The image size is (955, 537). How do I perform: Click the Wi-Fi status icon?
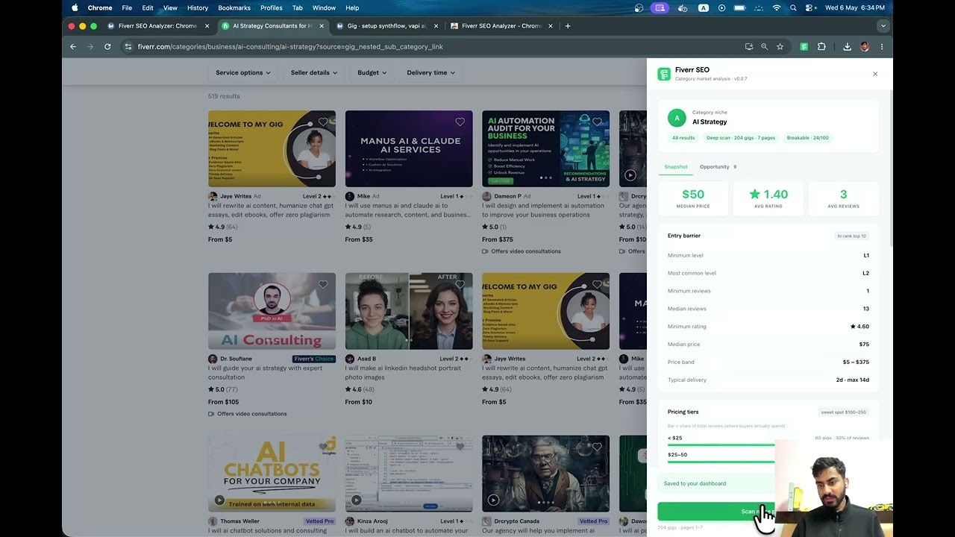pyautogui.click(x=776, y=7)
